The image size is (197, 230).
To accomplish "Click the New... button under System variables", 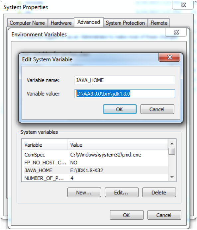I will (x=84, y=192).
